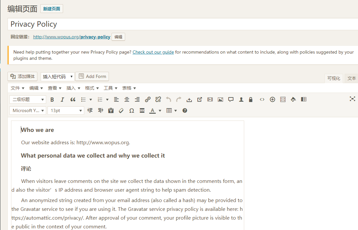Open the 13pt font size dropdown

click(x=66, y=110)
